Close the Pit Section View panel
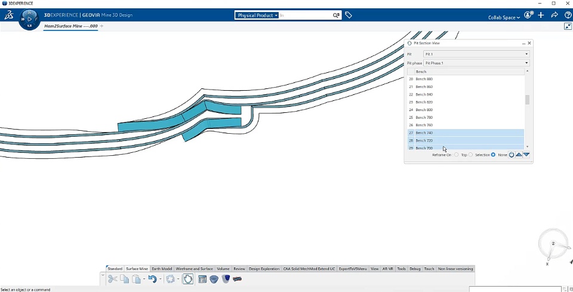The width and height of the screenshot is (573, 292). pos(529,43)
